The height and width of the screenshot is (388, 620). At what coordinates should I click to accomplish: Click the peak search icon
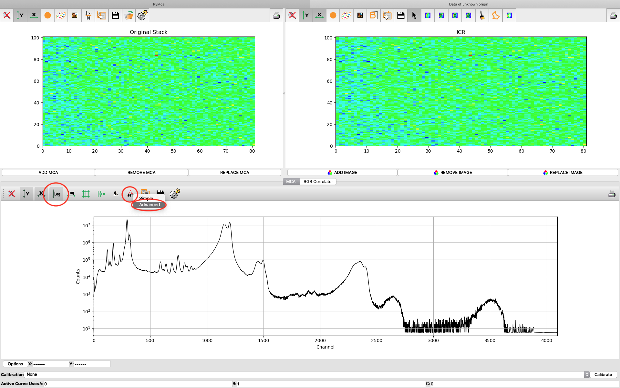coord(115,194)
